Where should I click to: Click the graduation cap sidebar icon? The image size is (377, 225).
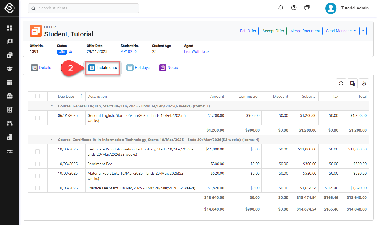pyautogui.click(x=10, y=69)
